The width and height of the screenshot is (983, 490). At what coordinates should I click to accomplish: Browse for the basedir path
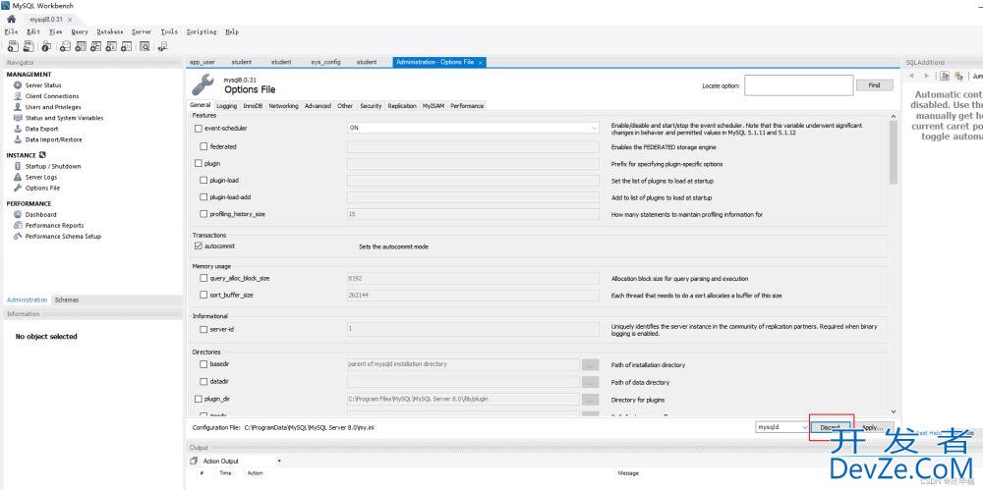tap(590, 364)
